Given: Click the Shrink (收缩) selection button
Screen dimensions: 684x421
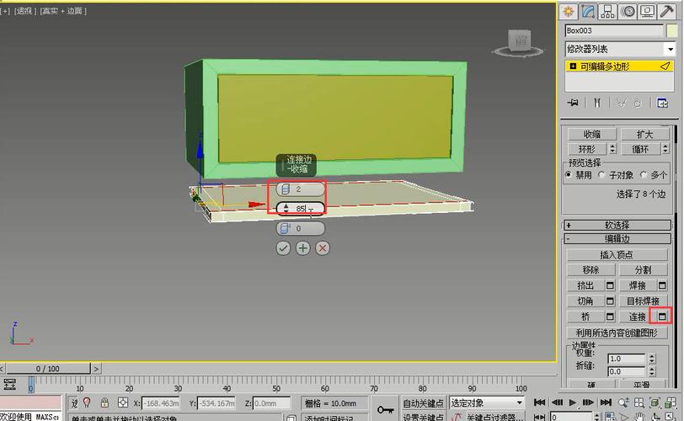Looking at the screenshot, I should pyautogui.click(x=592, y=134).
